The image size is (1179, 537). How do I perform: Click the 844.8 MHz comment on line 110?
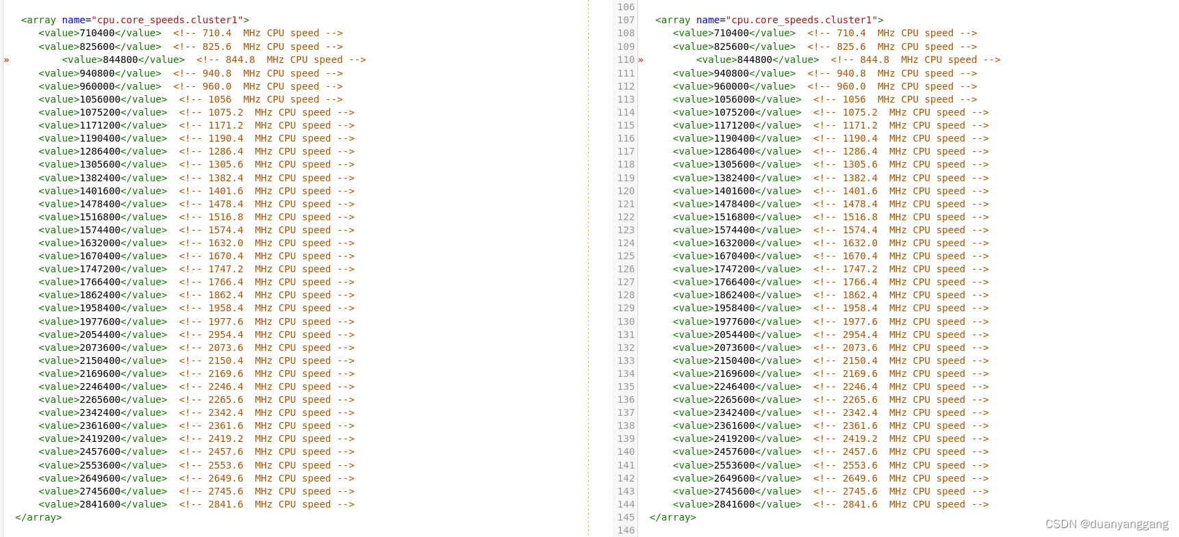915,60
